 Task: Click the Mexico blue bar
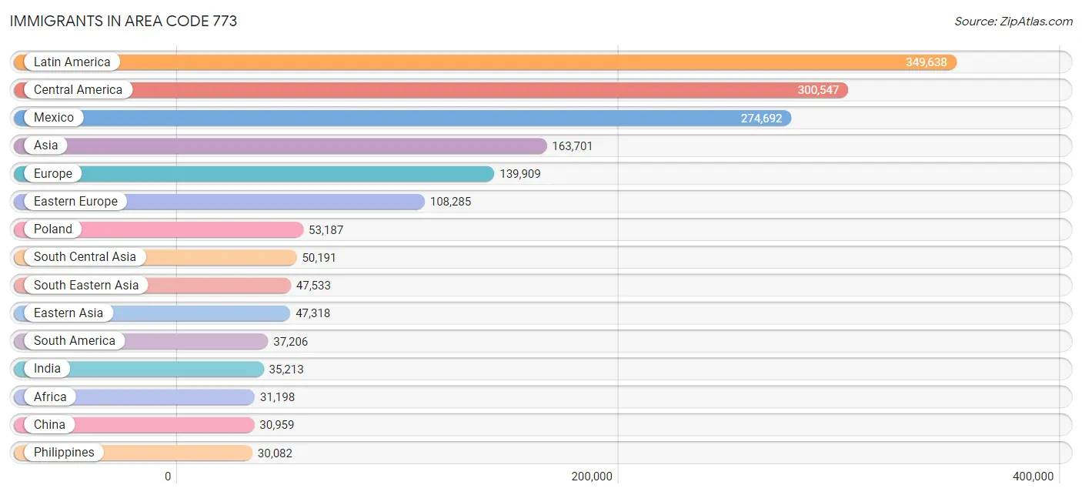(402, 118)
